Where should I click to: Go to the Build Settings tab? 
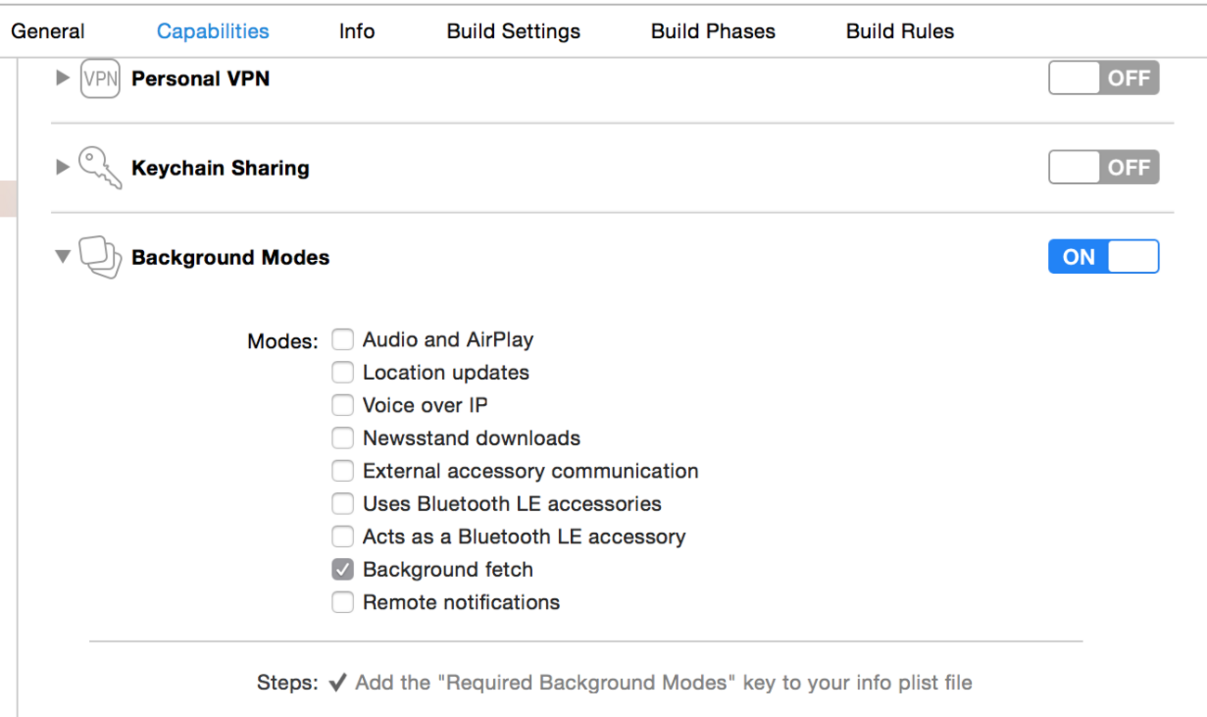(513, 32)
